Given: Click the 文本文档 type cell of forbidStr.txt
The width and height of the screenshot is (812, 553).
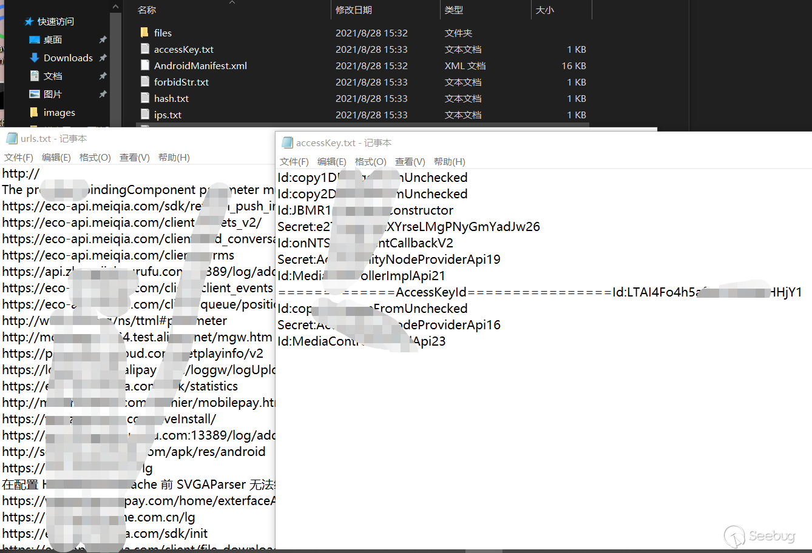Looking at the screenshot, I should [x=463, y=82].
